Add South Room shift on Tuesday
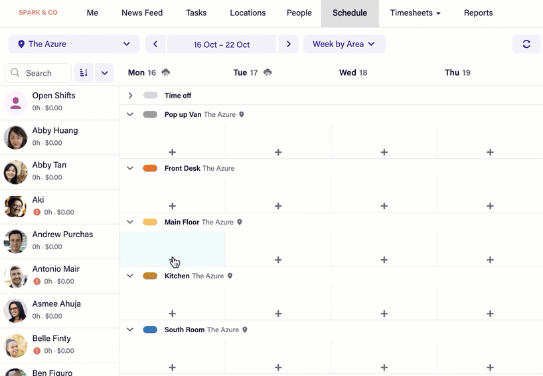Image resolution: width=543 pixels, height=376 pixels. pyautogui.click(x=278, y=367)
